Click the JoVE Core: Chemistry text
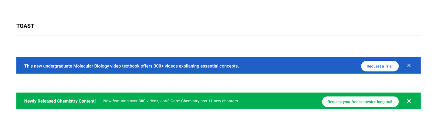This screenshot has width=437, height=132. pyautogui.click(x=180, y=101)
